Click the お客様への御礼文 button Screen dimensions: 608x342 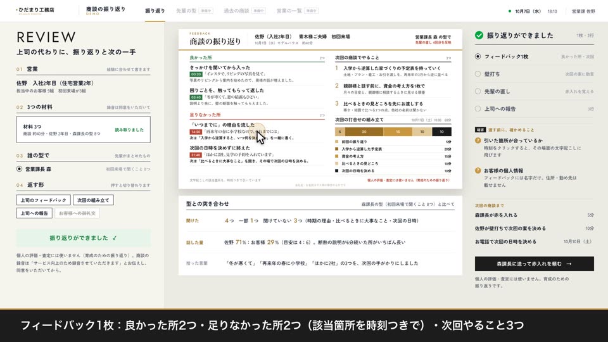(x=77, y=213)
